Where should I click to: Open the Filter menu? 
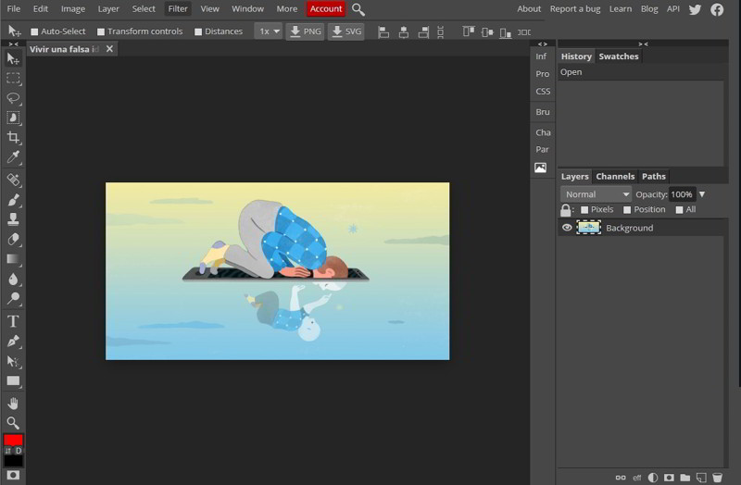(178, 9)
